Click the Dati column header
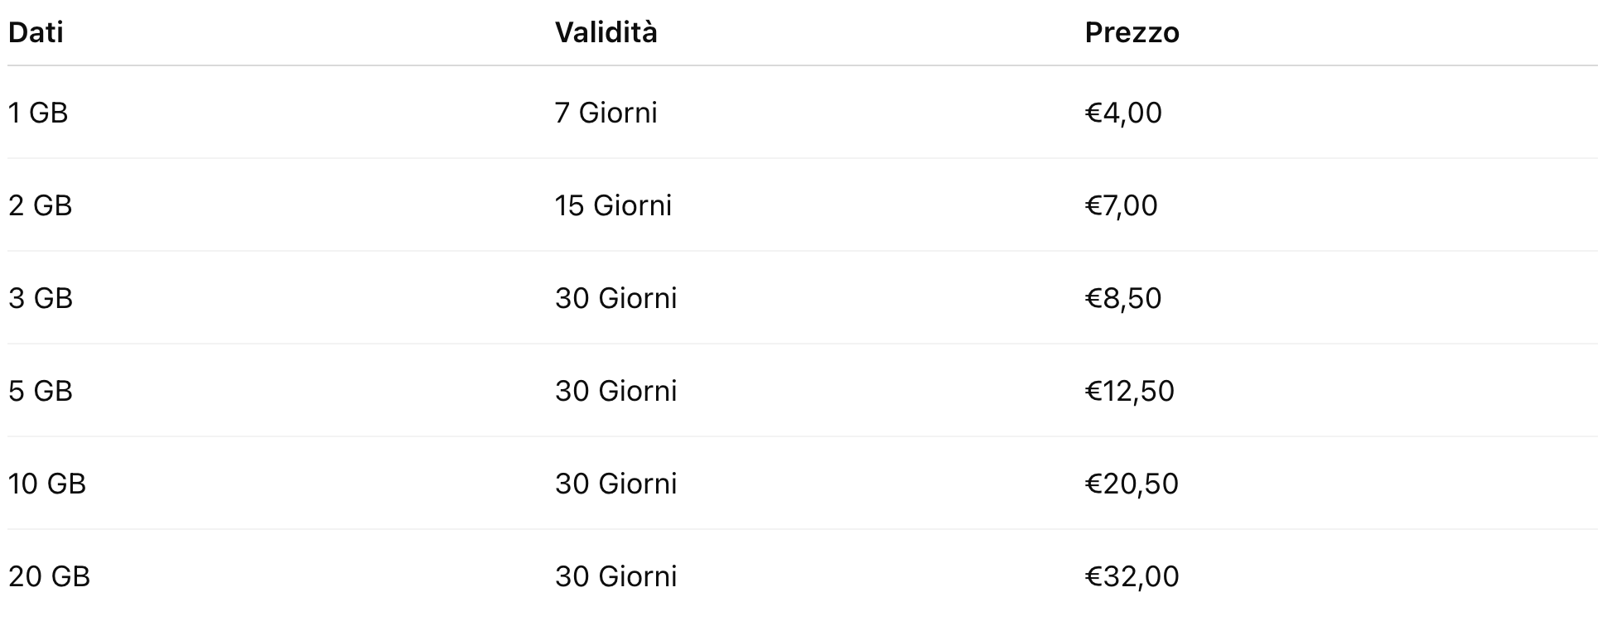The height and width of the screenshot is (626, 1612). click(x=36, y=33)
